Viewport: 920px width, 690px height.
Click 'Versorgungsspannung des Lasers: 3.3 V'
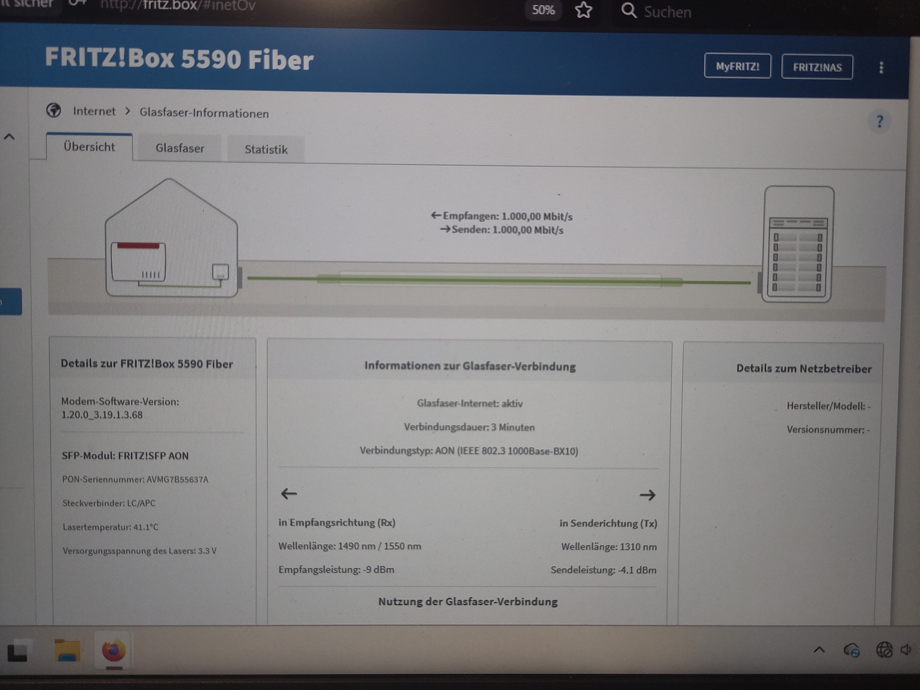pos(140,550)
